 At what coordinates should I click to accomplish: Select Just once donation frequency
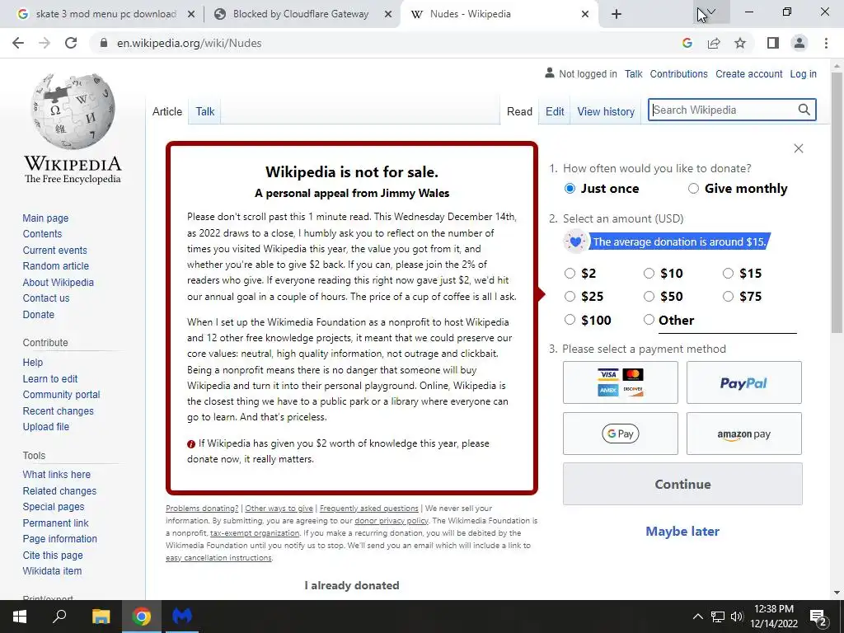570,189
